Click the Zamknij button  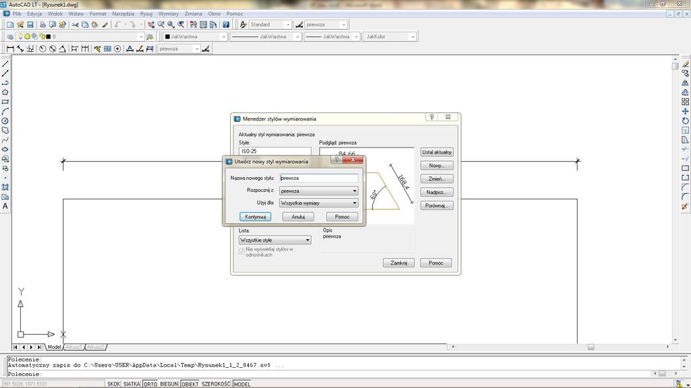(x=399, y=263)
